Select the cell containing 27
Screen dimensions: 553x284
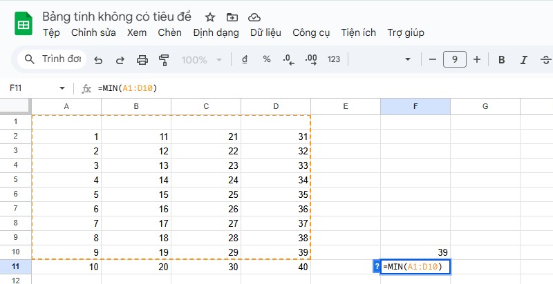click(206, 223)
